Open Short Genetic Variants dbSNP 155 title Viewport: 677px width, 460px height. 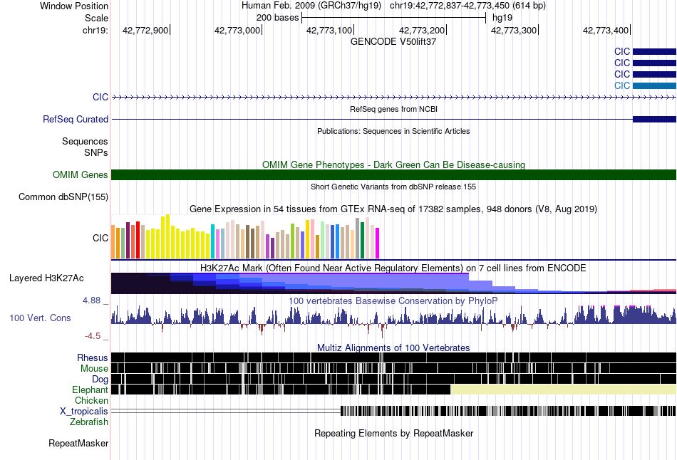[x=393, y=187]
